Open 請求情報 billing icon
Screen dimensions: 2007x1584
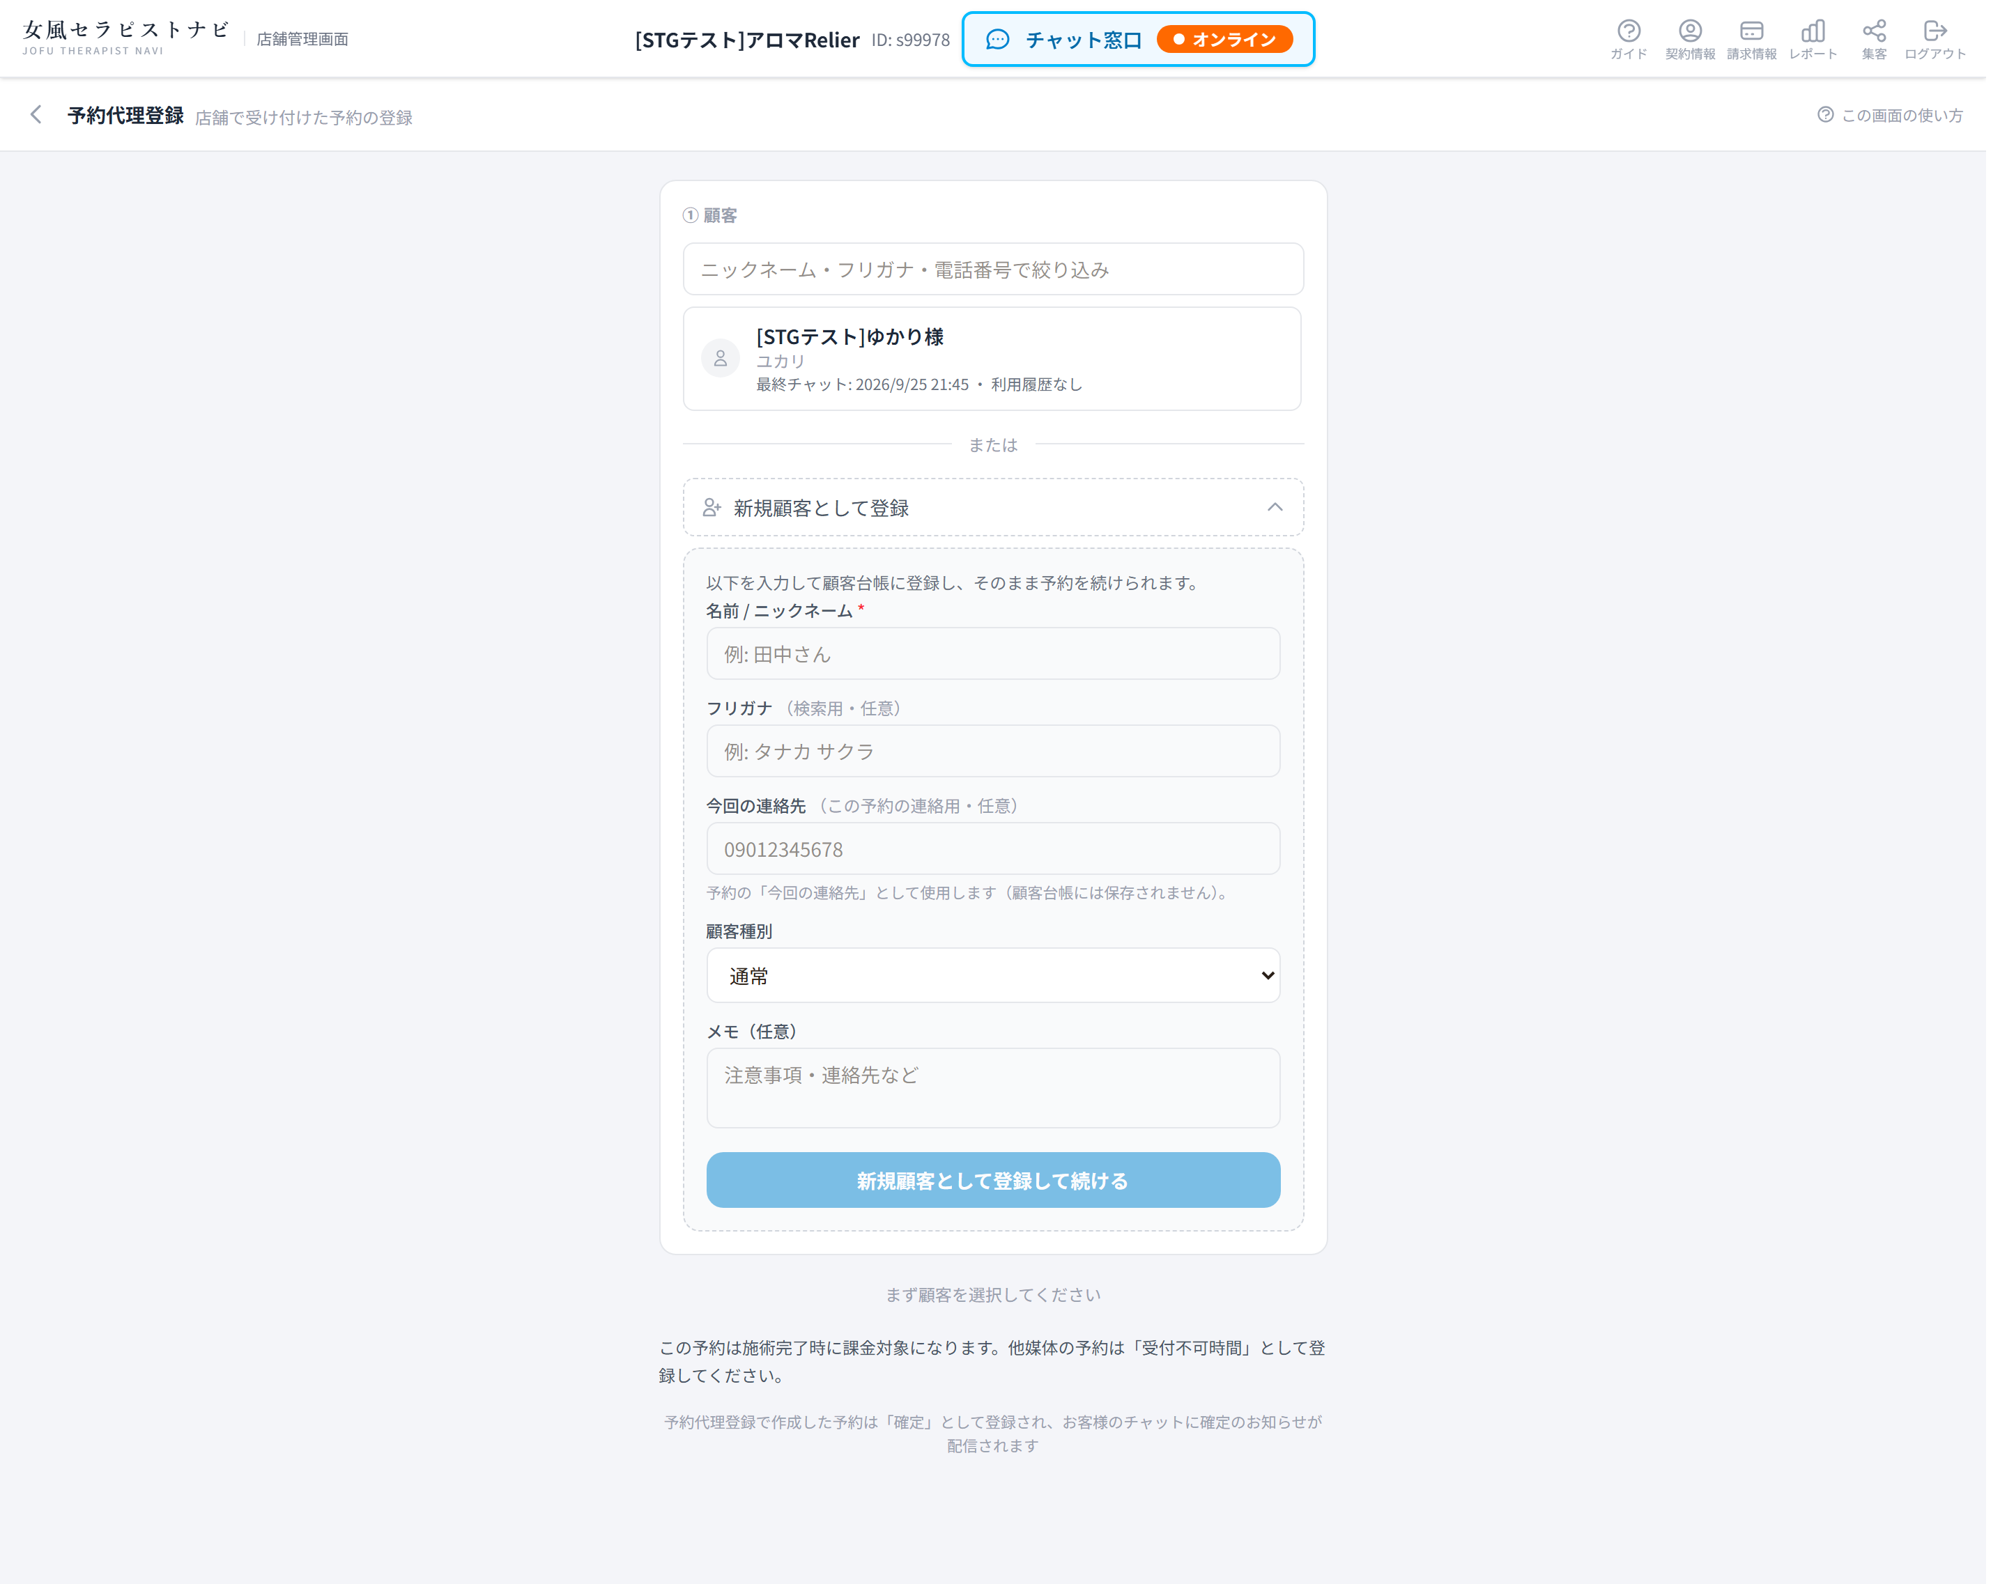click(x=1751, y=39)
